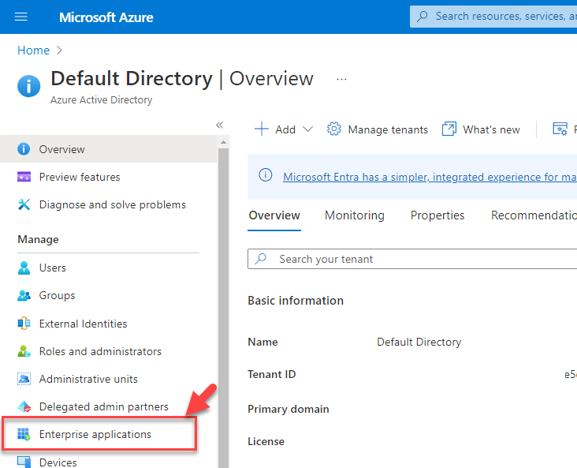Click the banner info circle icon
The height and width of the screenshot is (468, 577).
pyautogui.click(x=266, y=174)
